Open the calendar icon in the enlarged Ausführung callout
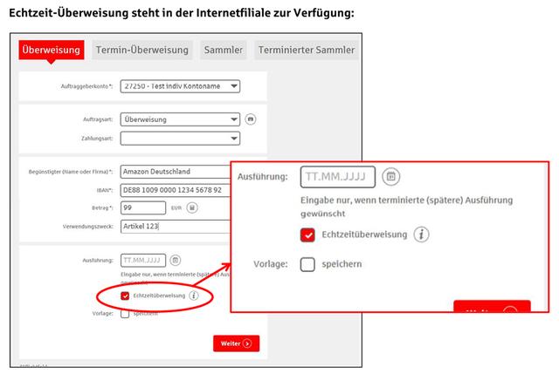 click(391, 176)
